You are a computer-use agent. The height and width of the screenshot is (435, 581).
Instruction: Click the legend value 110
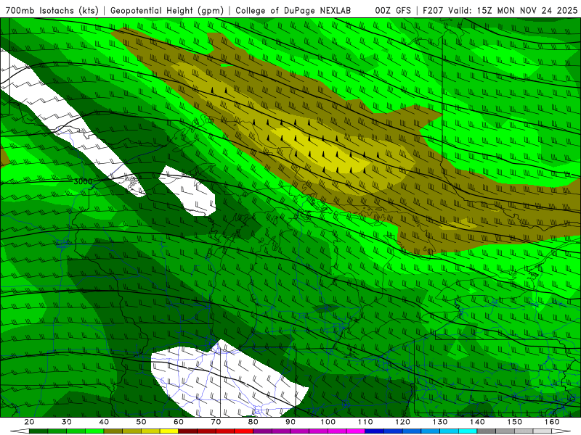365,422
